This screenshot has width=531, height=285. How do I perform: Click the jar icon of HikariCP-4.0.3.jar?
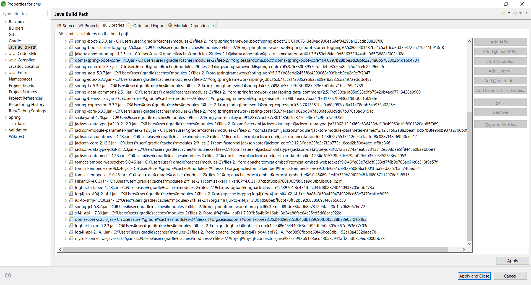[x=71, y=181]
